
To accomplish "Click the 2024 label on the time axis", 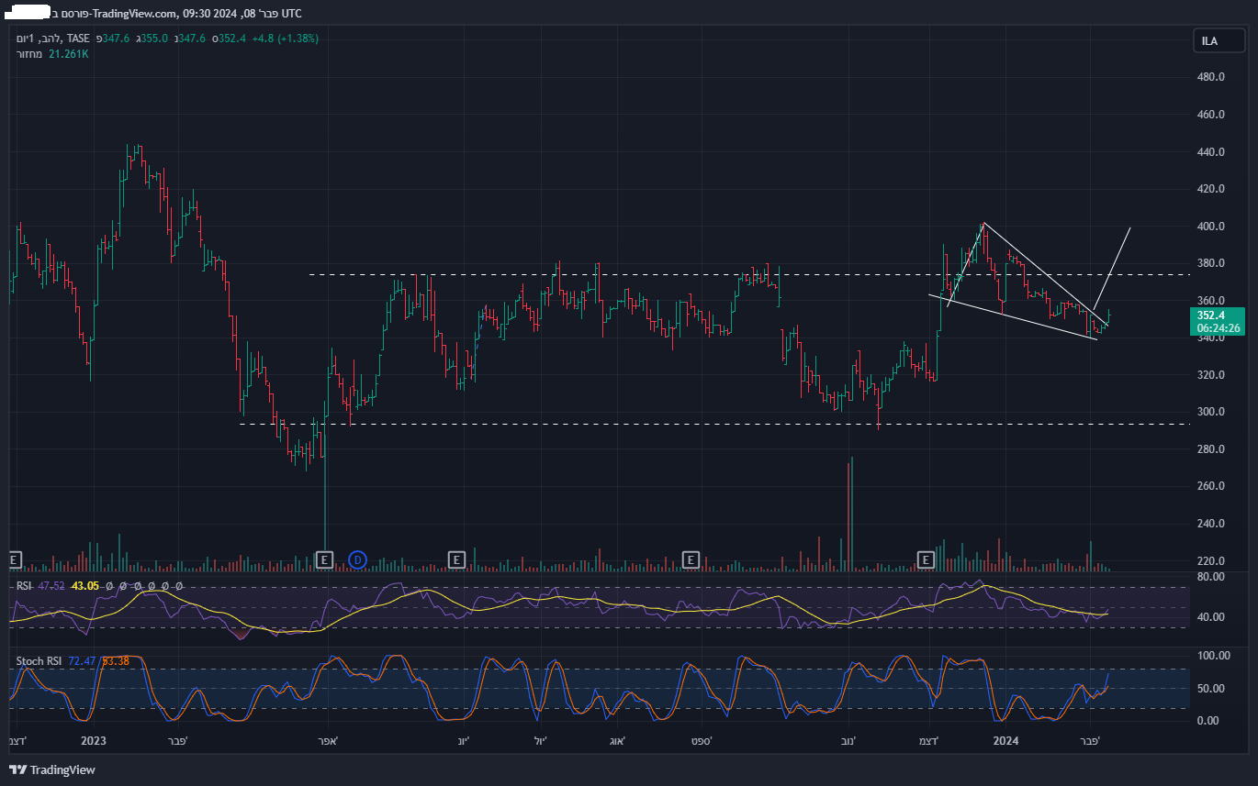I will click(x=1005, y=740).
